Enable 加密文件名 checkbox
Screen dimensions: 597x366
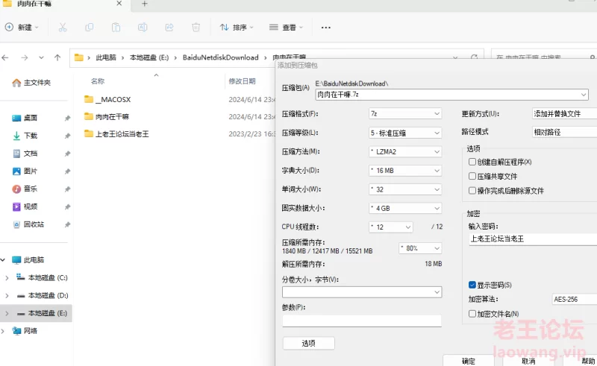click(472, 314)
